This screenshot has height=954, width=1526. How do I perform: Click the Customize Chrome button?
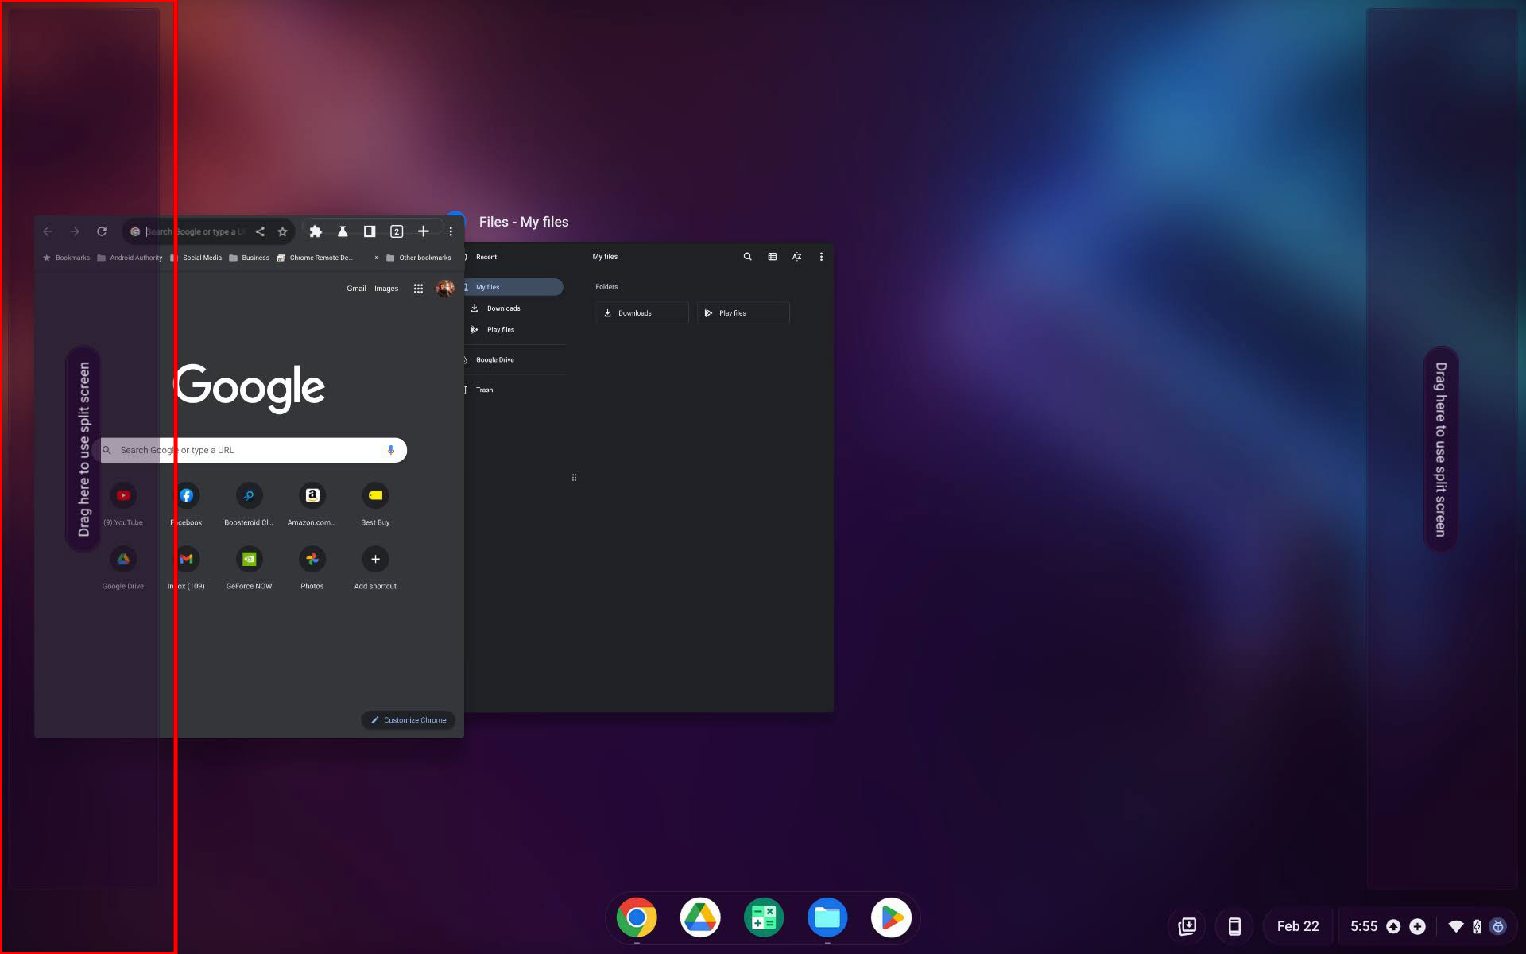click(x=409, y=720)
